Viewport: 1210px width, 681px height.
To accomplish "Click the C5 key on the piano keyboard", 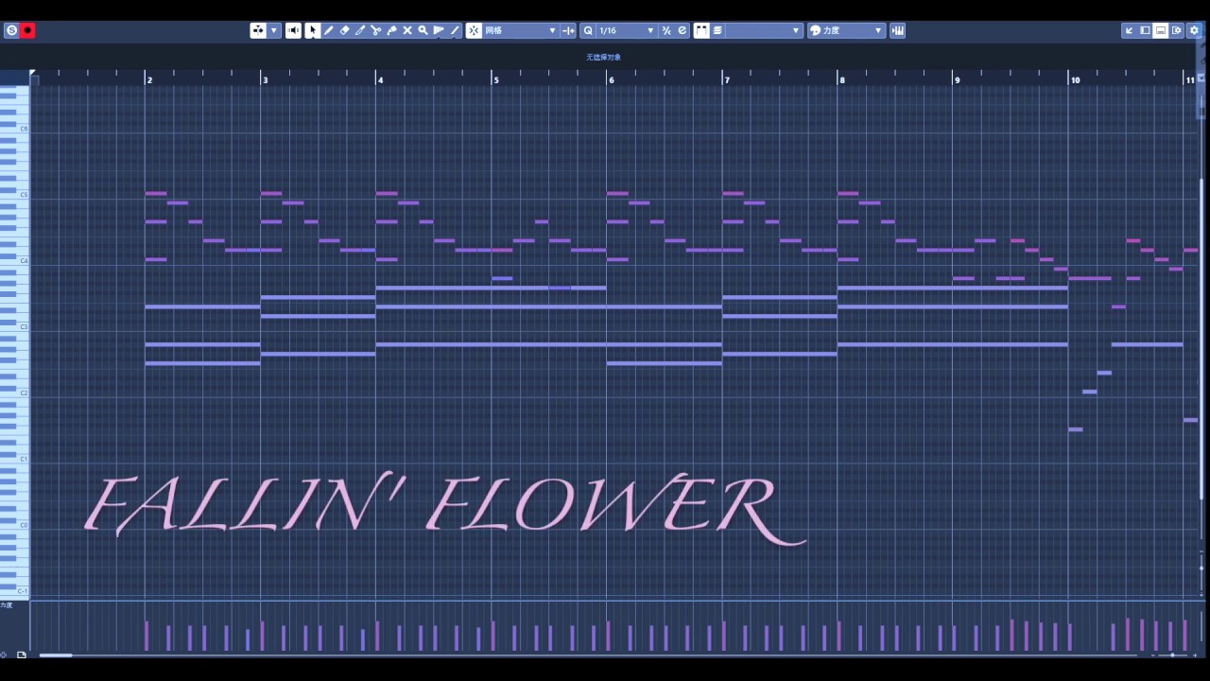I will pos(15,194).
